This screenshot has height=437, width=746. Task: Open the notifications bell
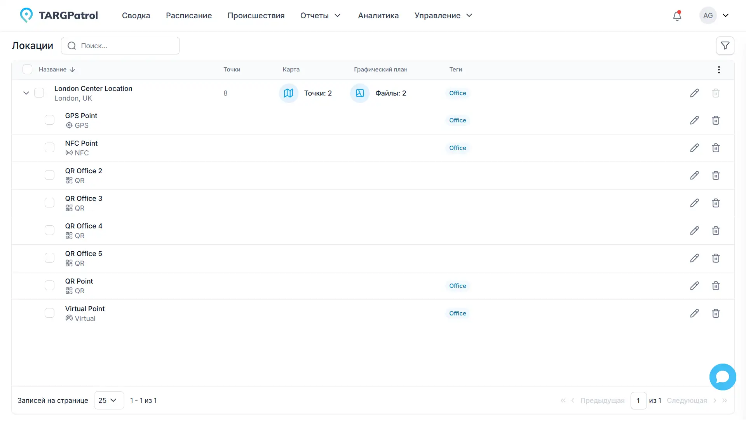point(677,16)
